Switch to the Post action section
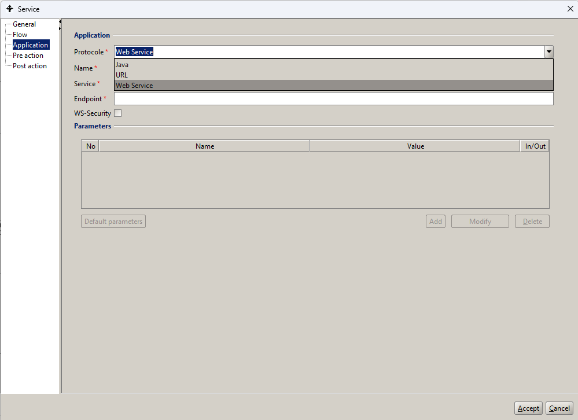The image size is (578, 420). (30, 66)
